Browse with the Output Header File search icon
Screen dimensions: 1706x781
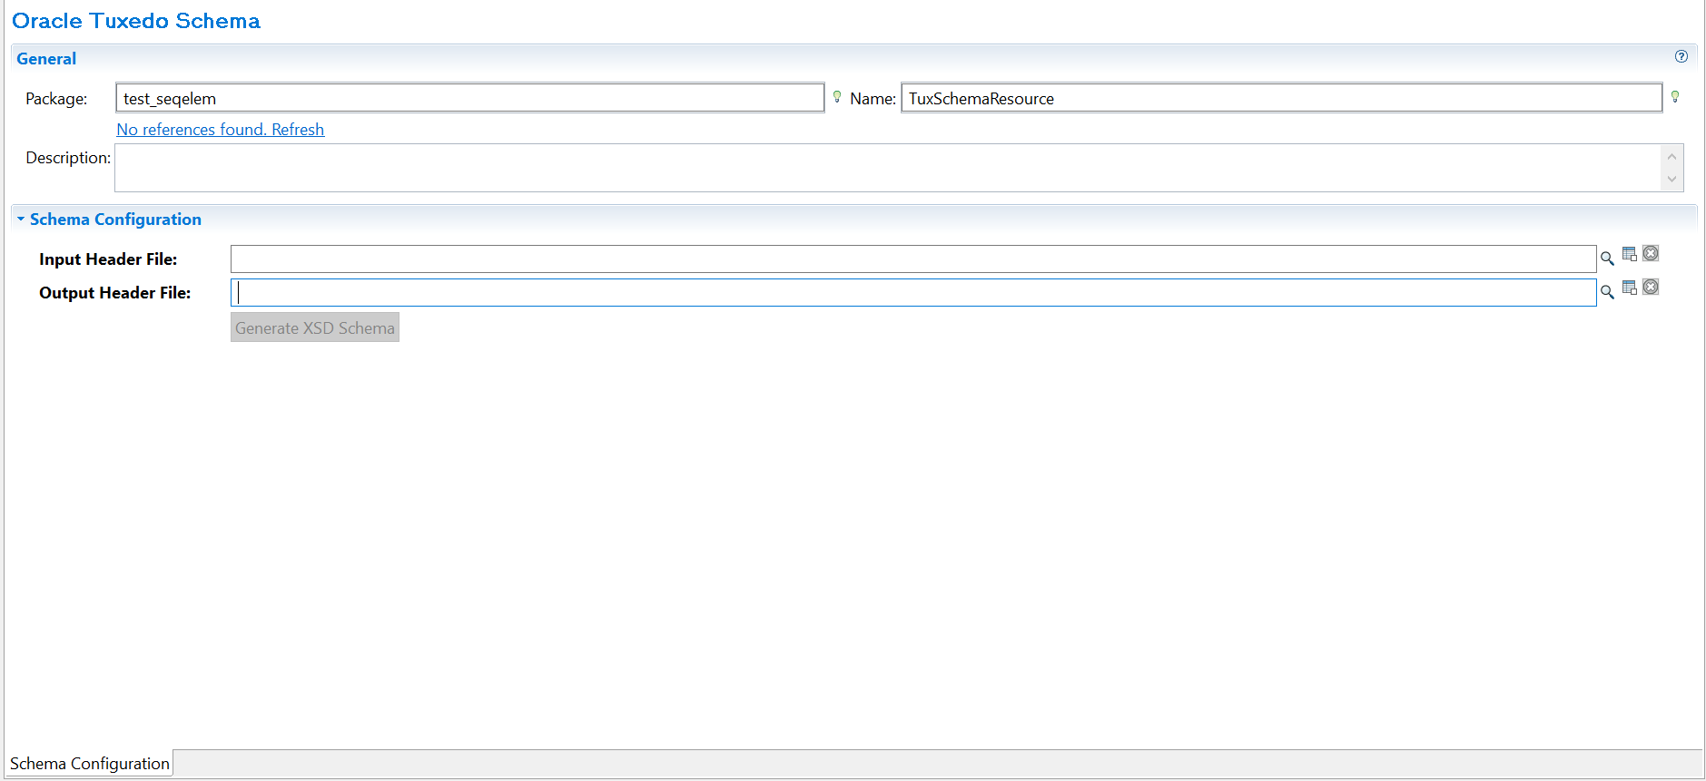[1607, 292]
